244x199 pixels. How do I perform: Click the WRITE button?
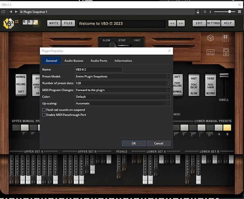[54, 23]
